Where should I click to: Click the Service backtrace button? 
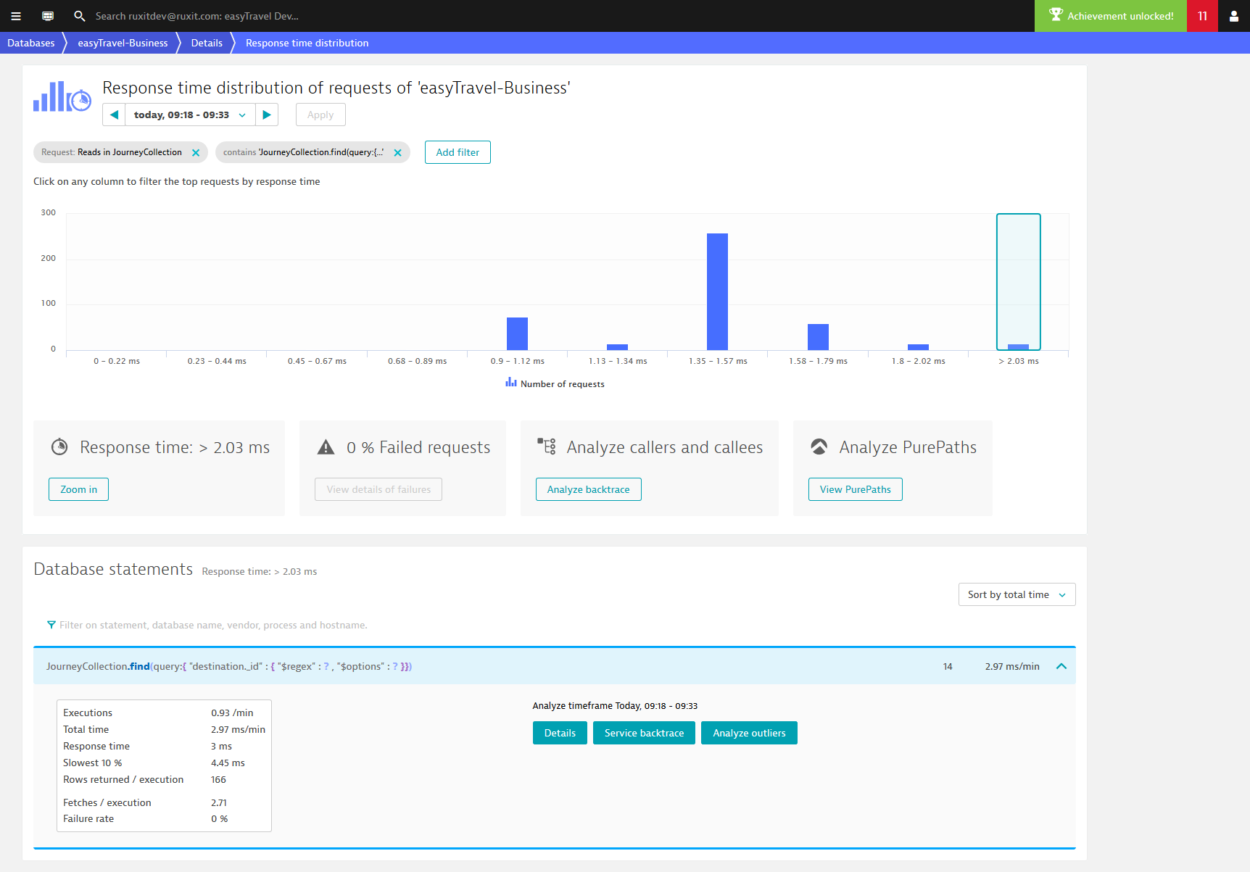[644, 733]
